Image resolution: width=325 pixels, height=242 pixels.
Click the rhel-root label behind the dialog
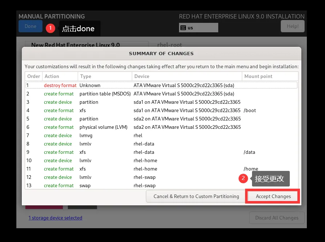(170, 45)
